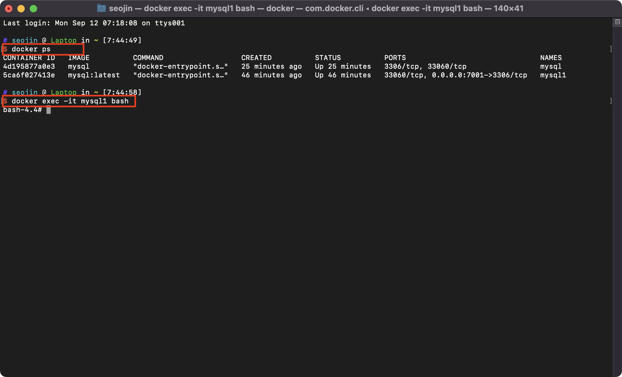Click the 0.0.0.0:7001->3306/tcp port mapping
Screen dimensions: 622x377
coord(479,75)
